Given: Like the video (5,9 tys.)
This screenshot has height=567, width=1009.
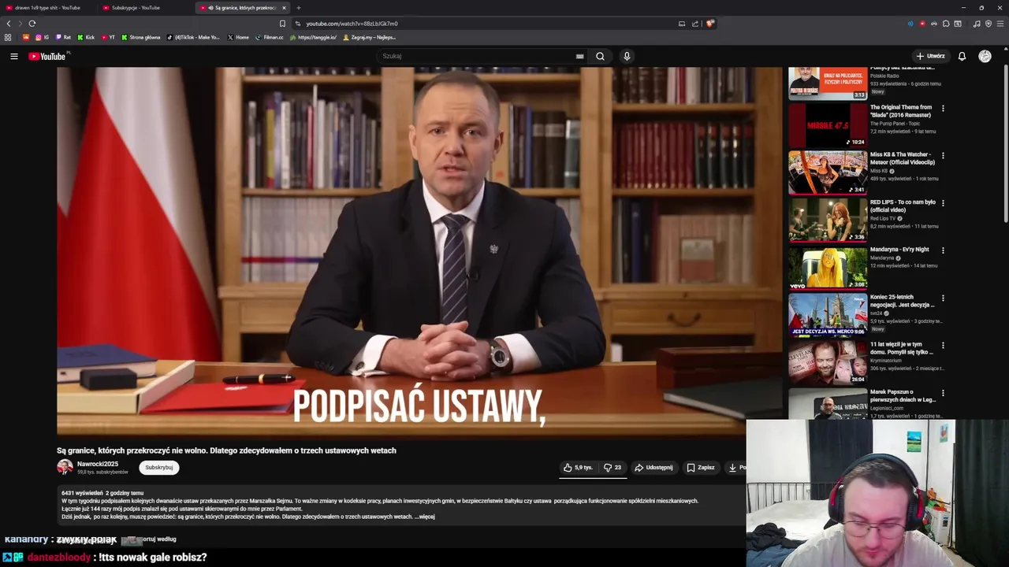Looking at the screenshot, I should 578,468.
